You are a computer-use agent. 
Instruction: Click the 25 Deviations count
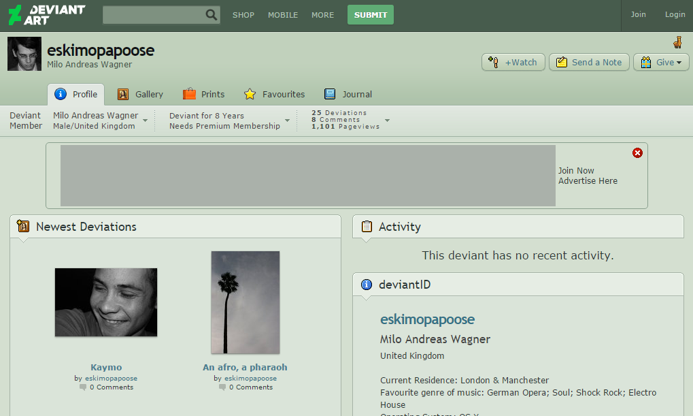click(339, 113)
